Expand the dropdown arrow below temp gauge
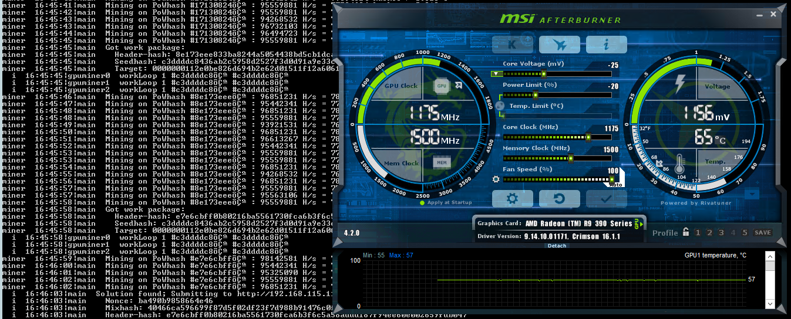791x319 pixels. [752, 194]
